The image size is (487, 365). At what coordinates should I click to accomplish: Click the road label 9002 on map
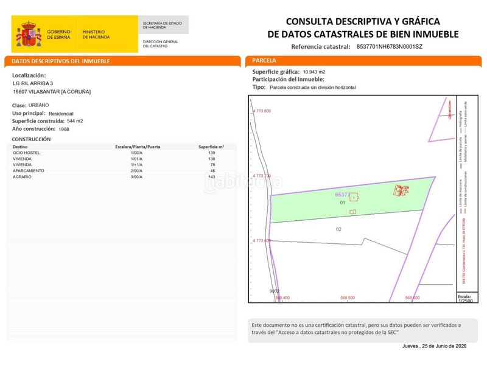(x=275, y=291)
